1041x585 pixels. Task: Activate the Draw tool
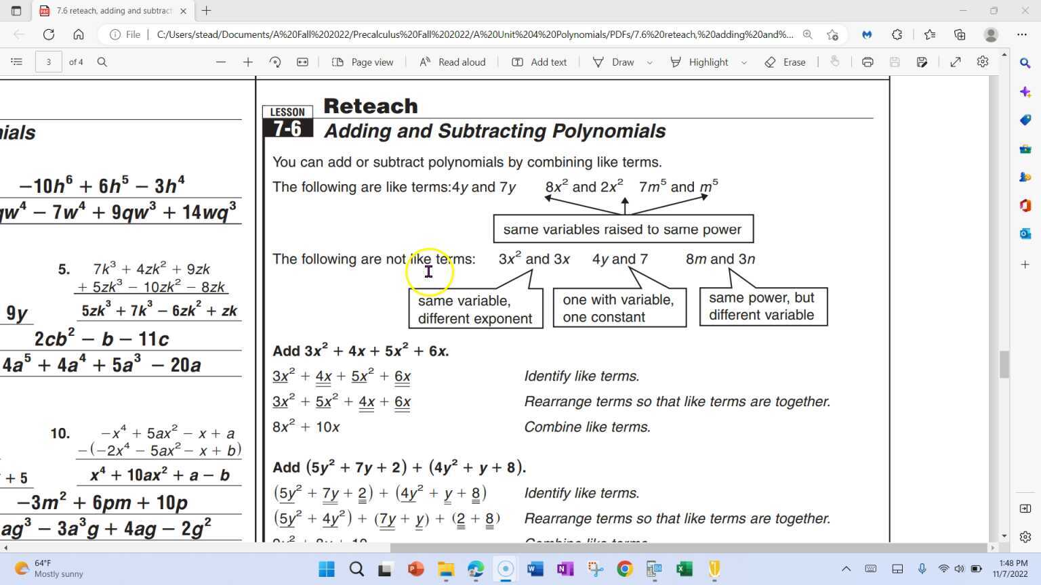click(613, 62)
